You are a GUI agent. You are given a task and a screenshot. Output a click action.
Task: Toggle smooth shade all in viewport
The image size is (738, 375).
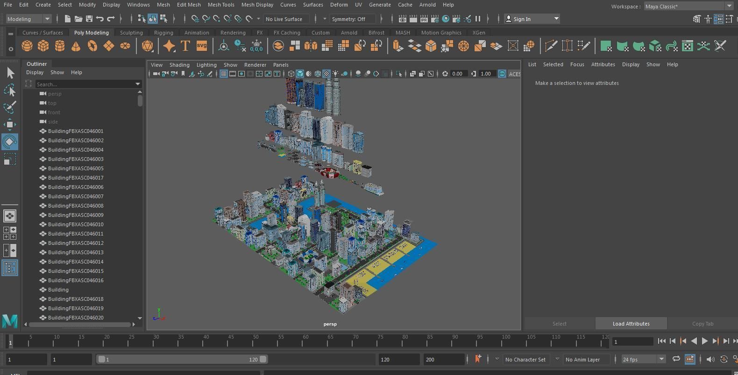tap(300, 74)
